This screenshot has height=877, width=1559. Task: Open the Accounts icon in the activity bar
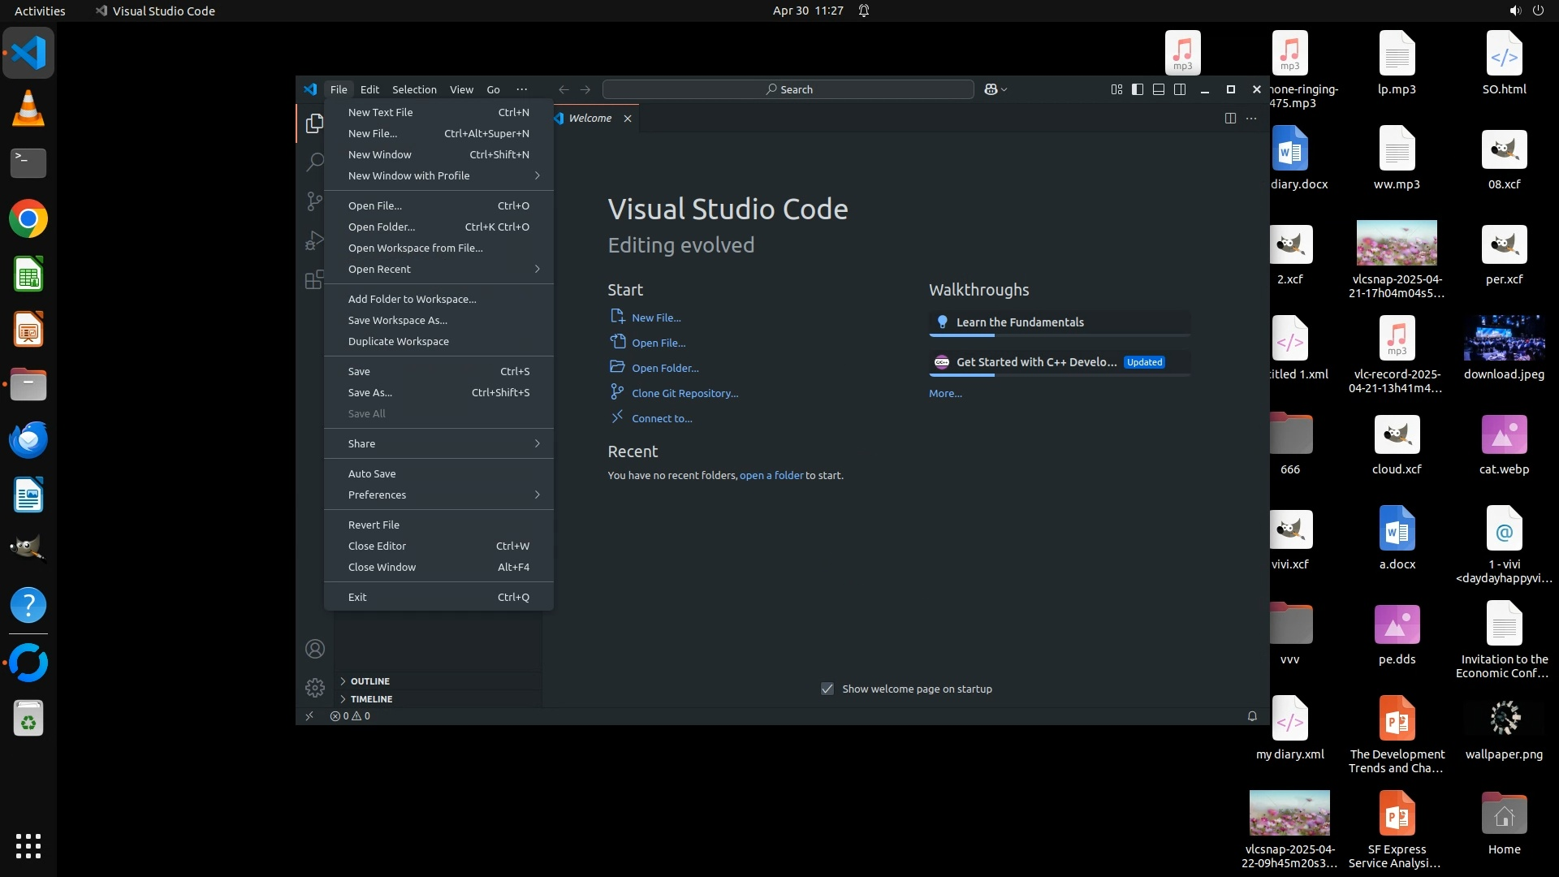315,649
